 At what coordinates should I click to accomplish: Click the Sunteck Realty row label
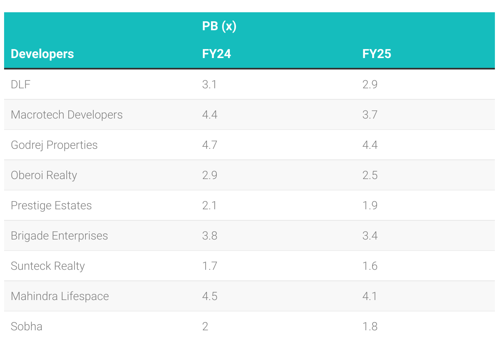(x=48, y=266)
